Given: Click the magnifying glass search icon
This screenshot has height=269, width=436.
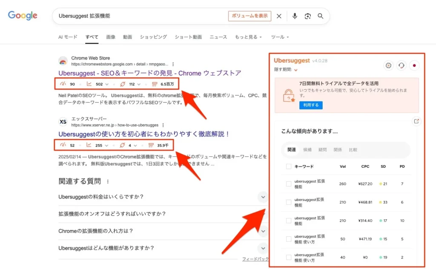Looking at the screenshot, I should 321,16.
